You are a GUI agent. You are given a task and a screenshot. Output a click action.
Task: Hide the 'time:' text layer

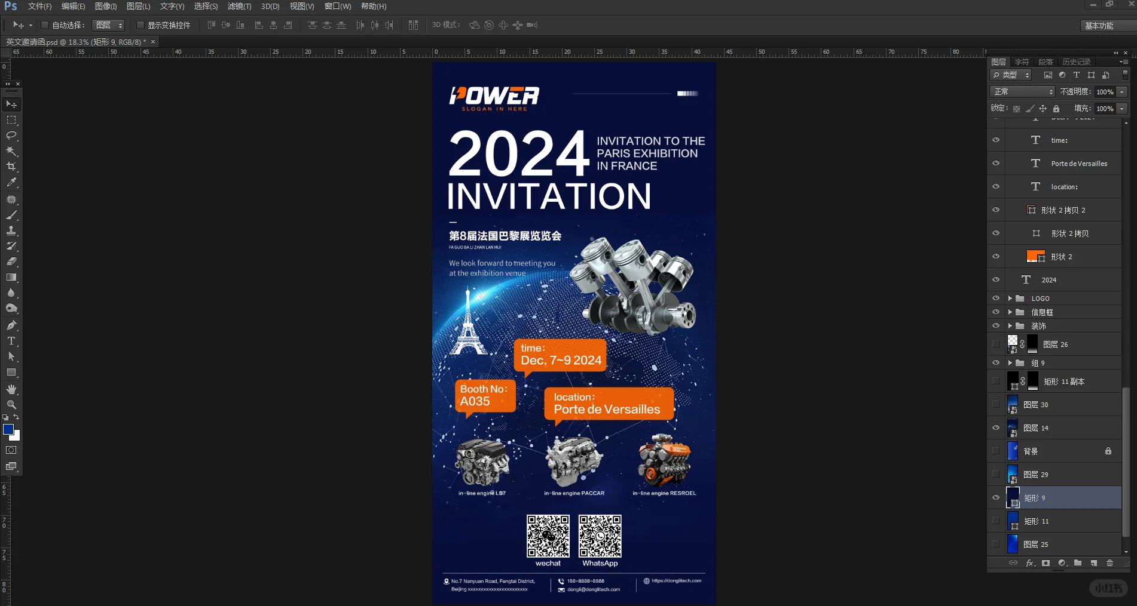click(996, 140)
